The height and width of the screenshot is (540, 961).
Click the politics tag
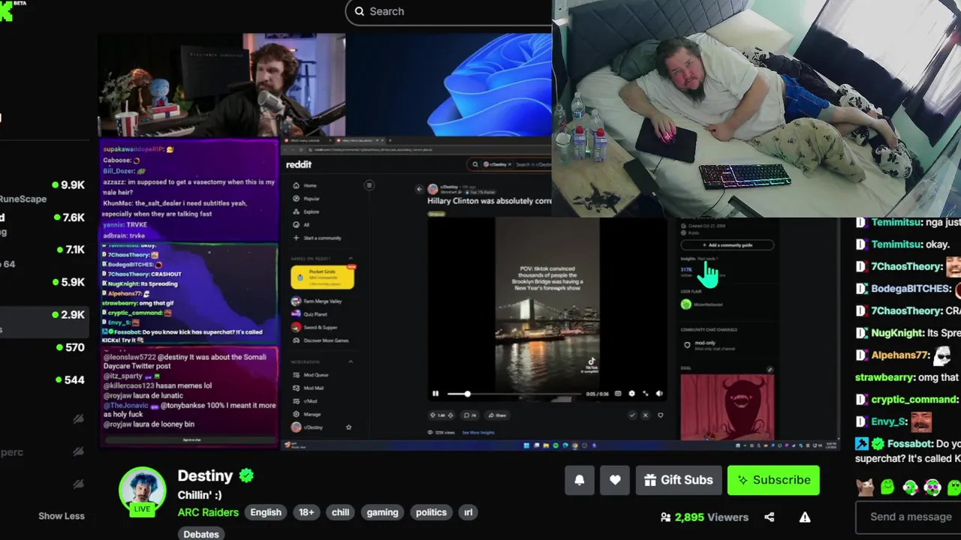click(431, 512)
